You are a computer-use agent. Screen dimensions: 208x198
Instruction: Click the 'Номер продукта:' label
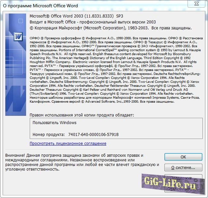coord(49,135)
